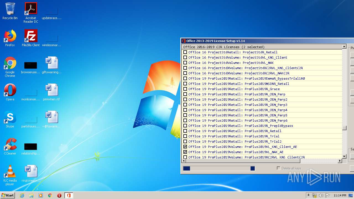Select the partshours desktop file

31,121
